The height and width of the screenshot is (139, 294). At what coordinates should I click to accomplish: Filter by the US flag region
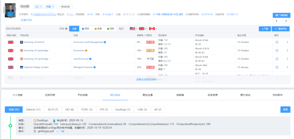[x=132, y=29]
